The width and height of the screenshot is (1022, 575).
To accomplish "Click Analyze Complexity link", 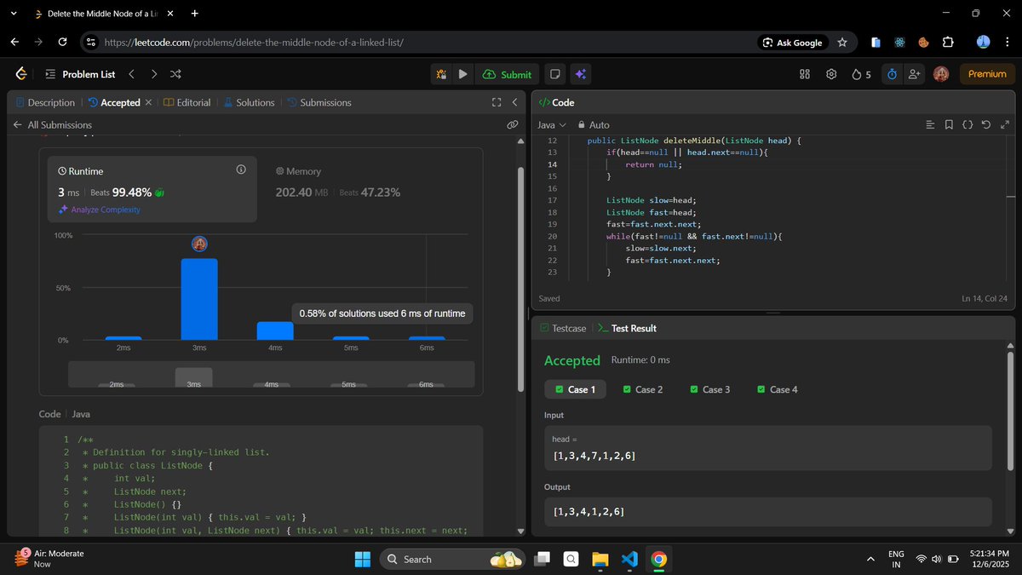I will 99,210.
